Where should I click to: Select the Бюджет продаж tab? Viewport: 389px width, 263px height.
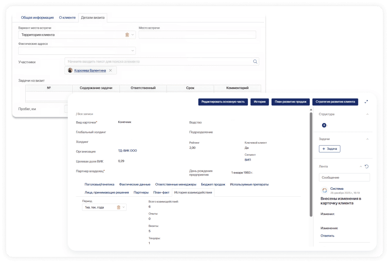(x=213, y=184)
